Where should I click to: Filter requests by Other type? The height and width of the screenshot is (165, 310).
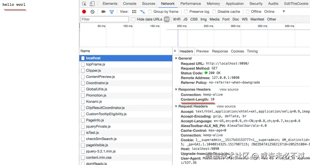271,19
